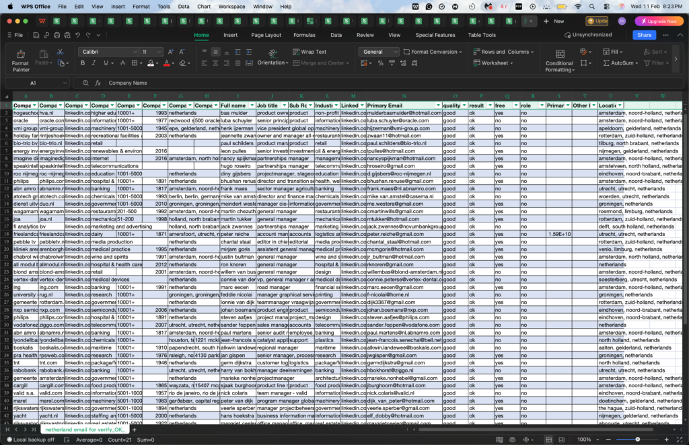Toggle italic formatting
689x445 pixels.
[x=93, y=62]
